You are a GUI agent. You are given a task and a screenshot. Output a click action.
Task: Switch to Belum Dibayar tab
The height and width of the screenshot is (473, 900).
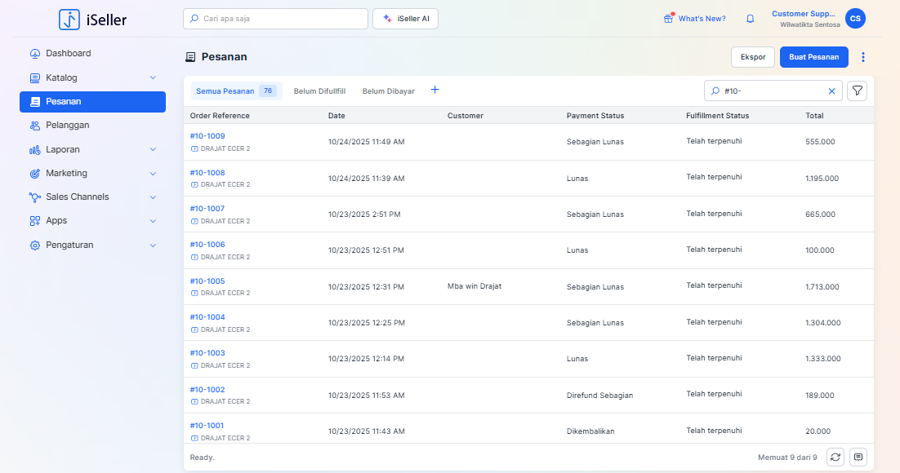(x=388, y=91)
